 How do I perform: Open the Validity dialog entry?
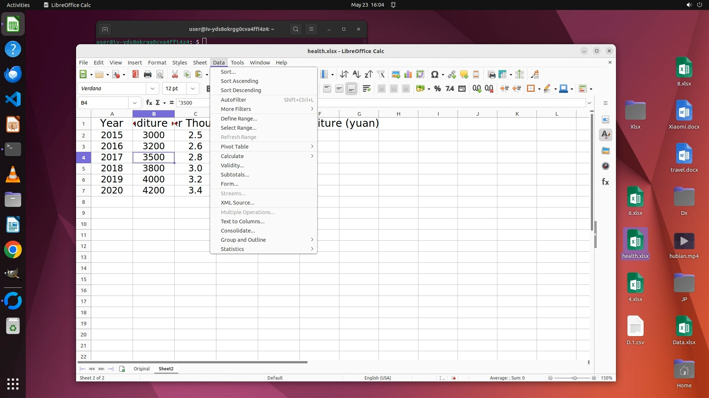point(232,165)
